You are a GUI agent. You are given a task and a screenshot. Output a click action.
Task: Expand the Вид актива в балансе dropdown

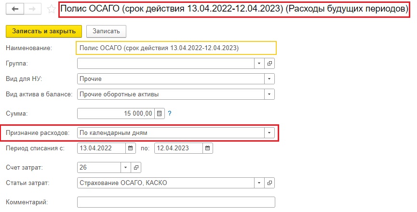(x=269, y=94)
